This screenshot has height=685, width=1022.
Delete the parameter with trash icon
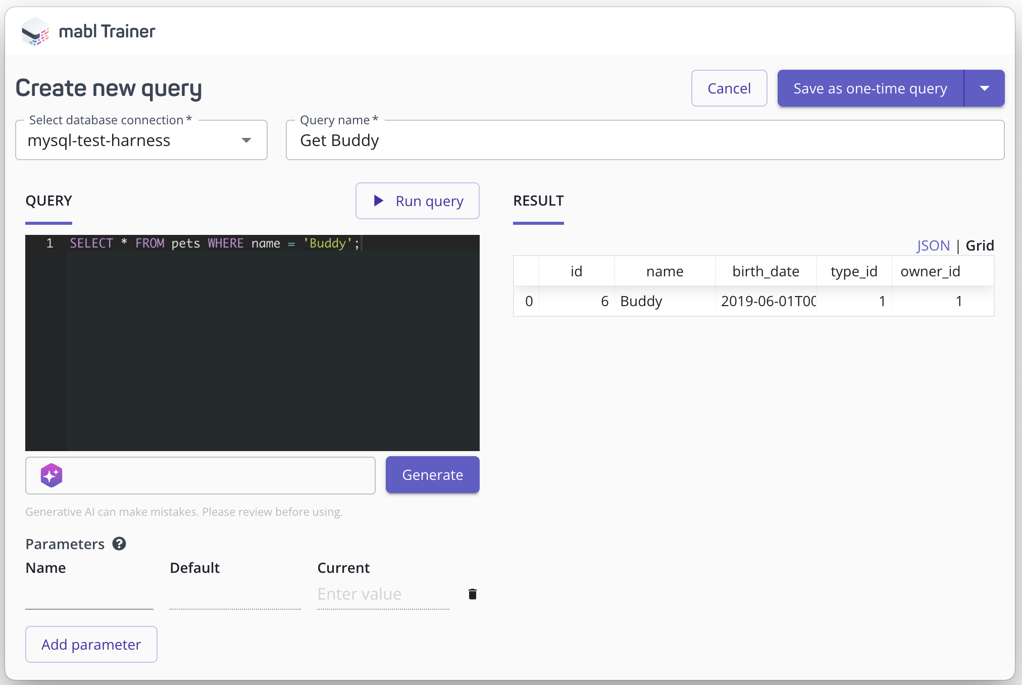[472, 594]
